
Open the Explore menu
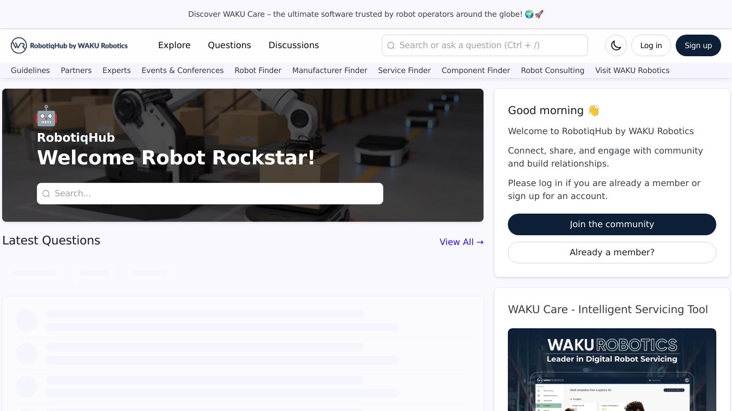174,45
